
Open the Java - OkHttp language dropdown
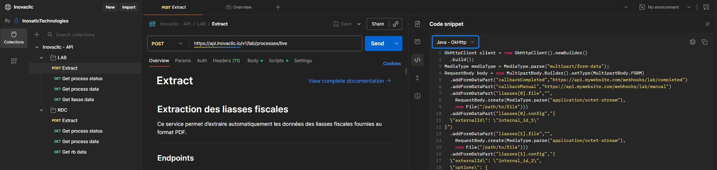click(455, 42)
